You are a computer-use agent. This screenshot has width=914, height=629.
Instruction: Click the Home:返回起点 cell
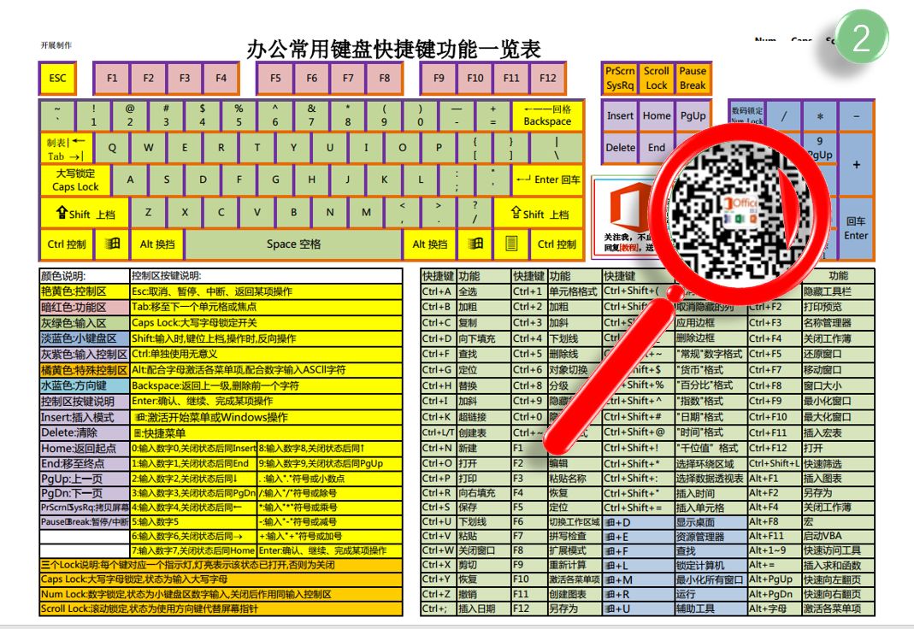click(x=84, y=449)
